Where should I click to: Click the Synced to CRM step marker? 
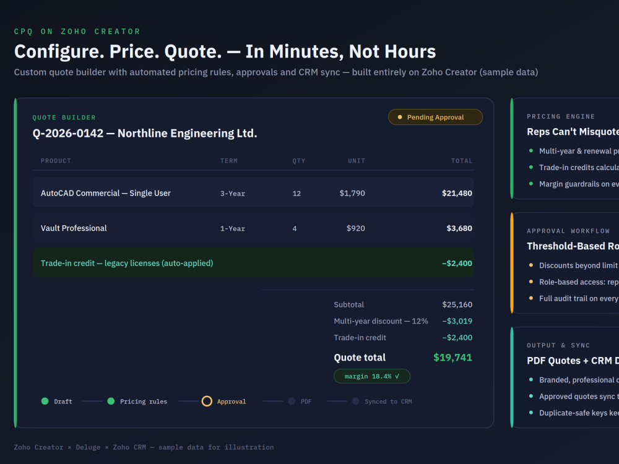(x=356, y=402)
